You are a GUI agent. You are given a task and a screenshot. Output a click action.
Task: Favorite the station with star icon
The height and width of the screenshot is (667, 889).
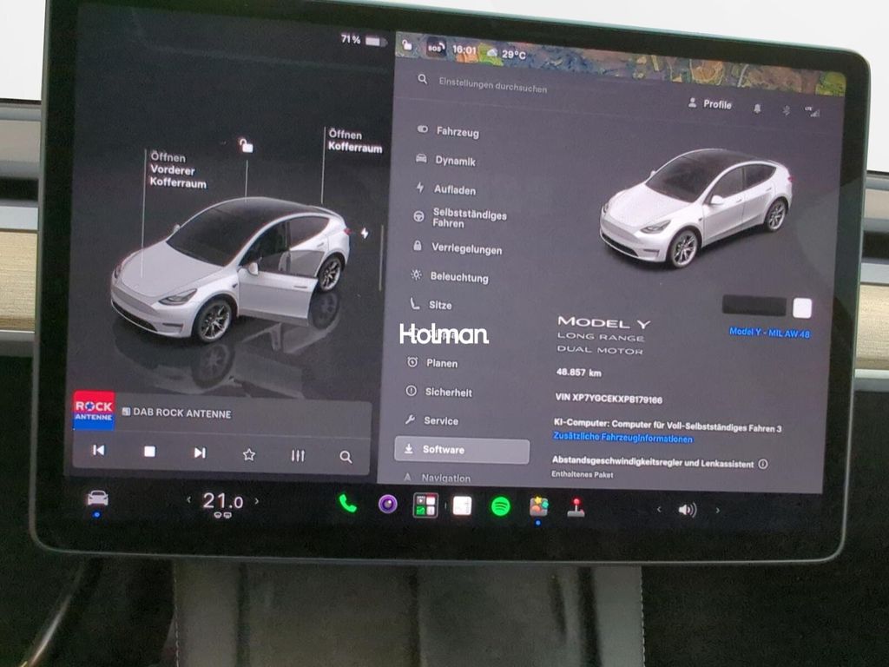(249, 454)
